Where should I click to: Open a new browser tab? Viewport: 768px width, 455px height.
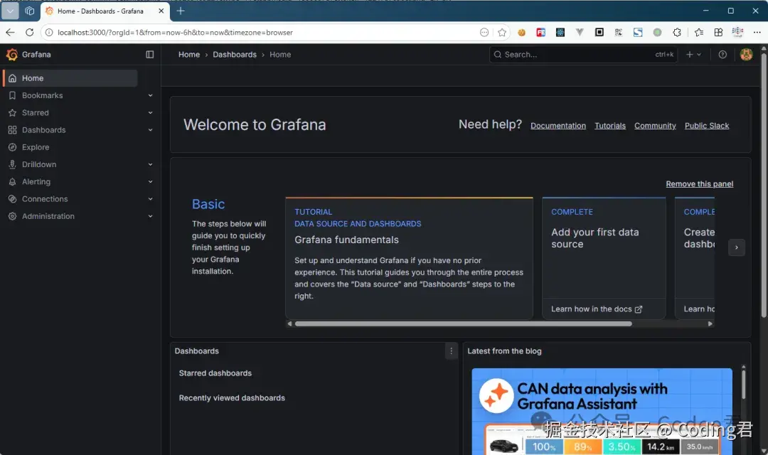point(181,11)
